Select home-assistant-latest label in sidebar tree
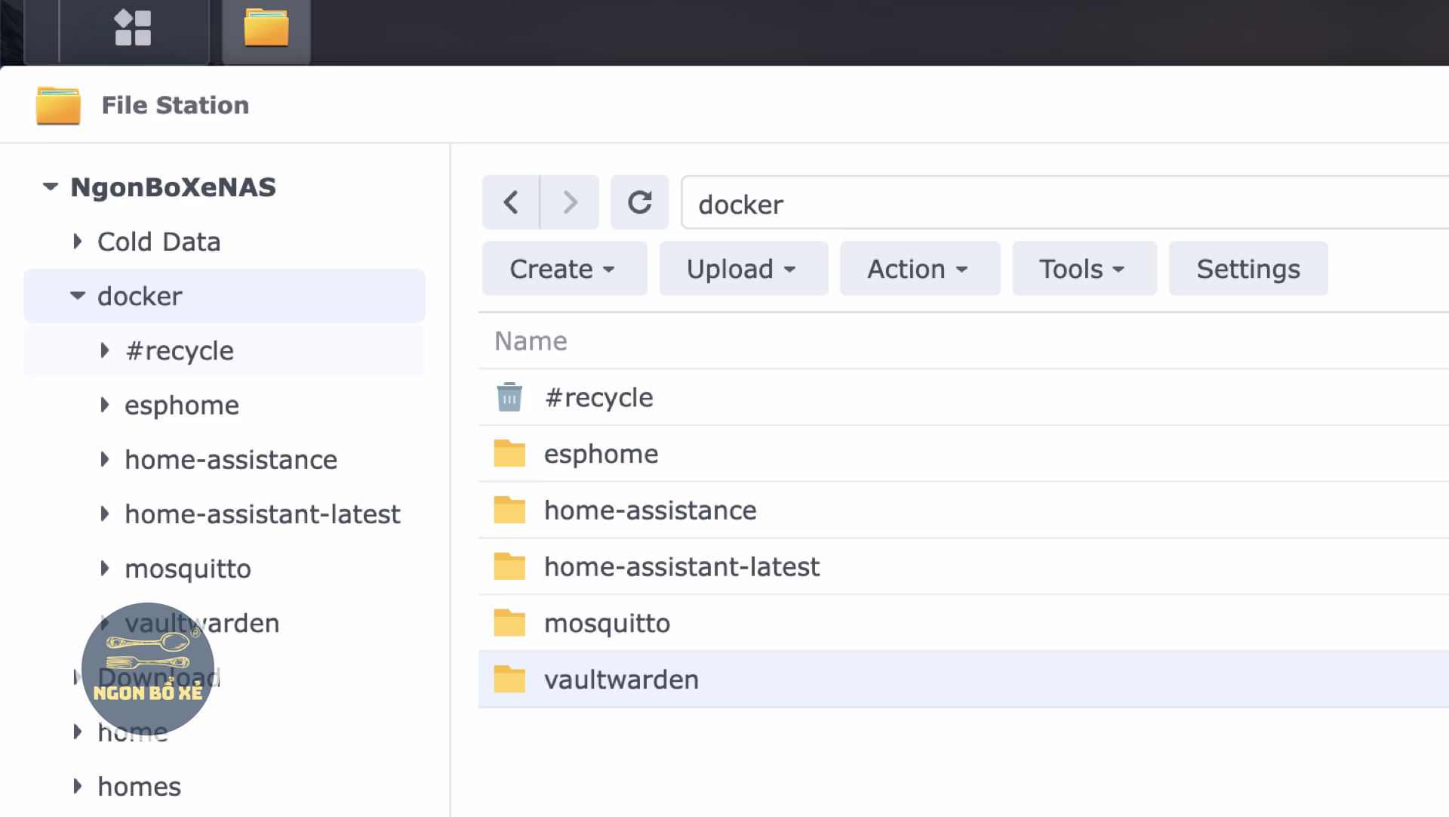The width and height of the screenshot is (1449, 817). [x=263, y=513]
